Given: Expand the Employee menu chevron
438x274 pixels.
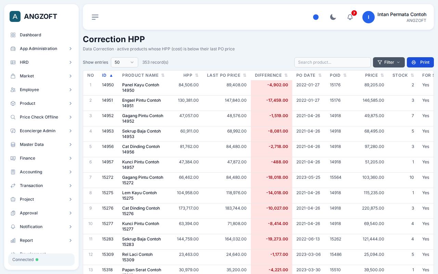Looking at the screenshot, I should (70, 90).
